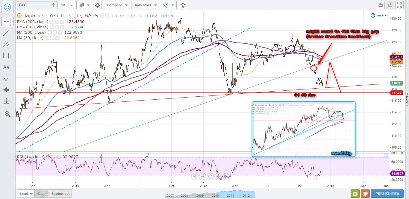Remove the MA (50, close) indicator
The image size is (409, 199).
57,38
